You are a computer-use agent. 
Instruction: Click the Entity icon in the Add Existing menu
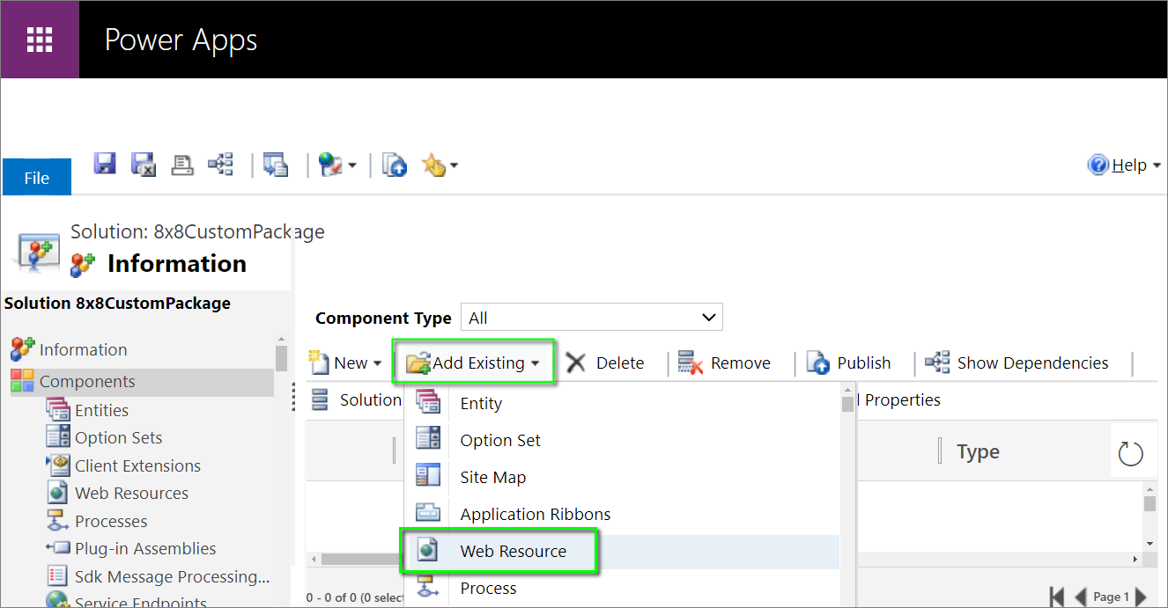[x=428, y=402]
